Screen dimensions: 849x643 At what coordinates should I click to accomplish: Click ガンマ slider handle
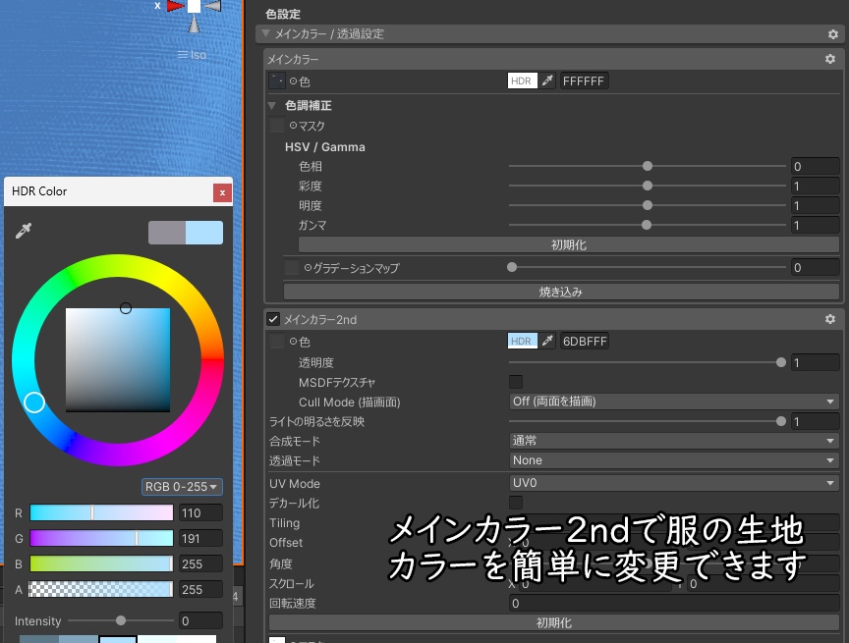[647, 225]
